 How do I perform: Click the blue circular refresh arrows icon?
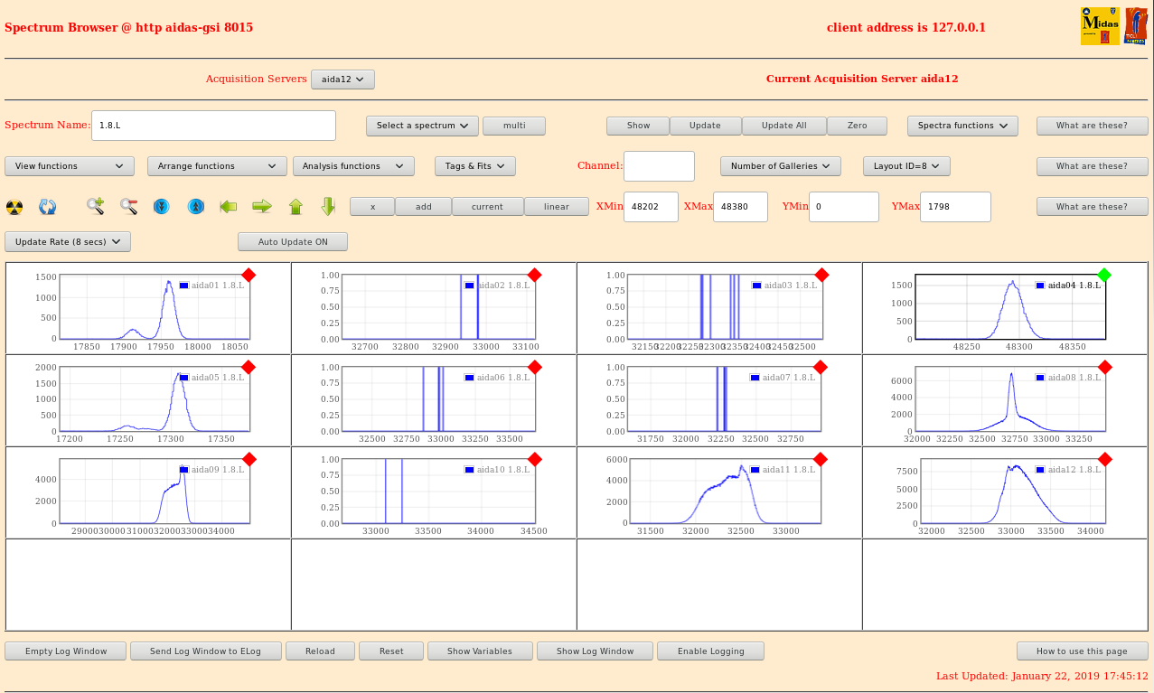[x=48, y=207]
